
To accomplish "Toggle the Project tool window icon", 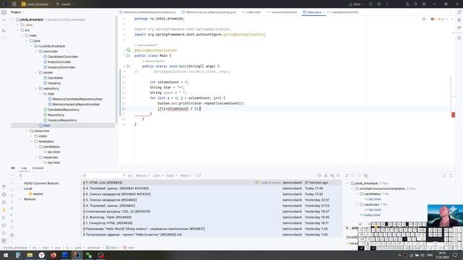I will (4, 12).
